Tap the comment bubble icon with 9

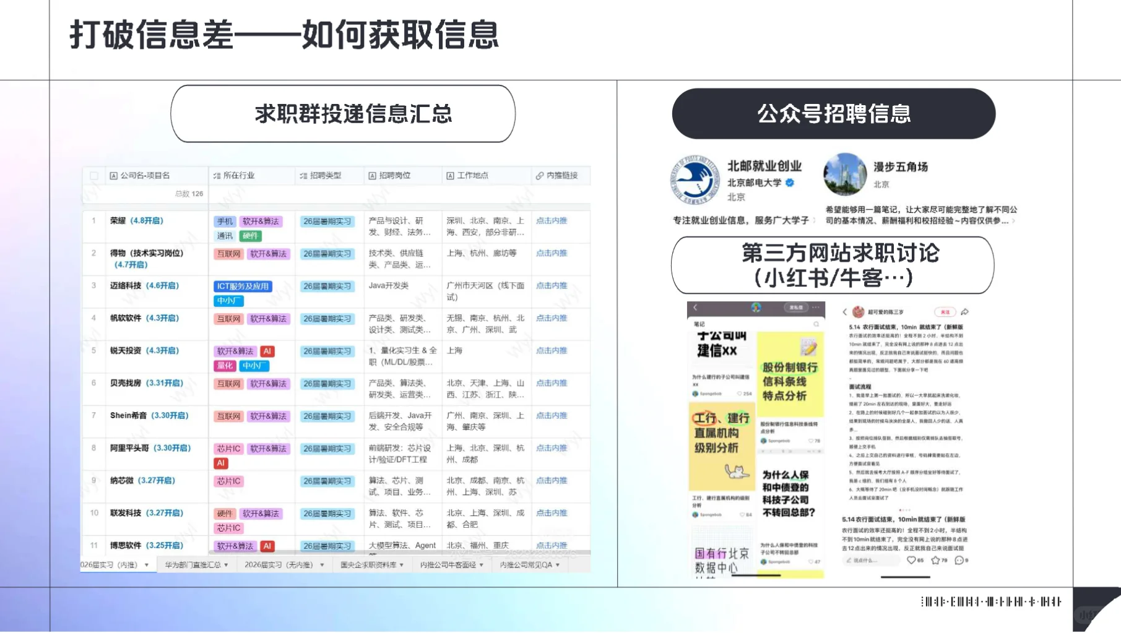(x=959, y=560)
